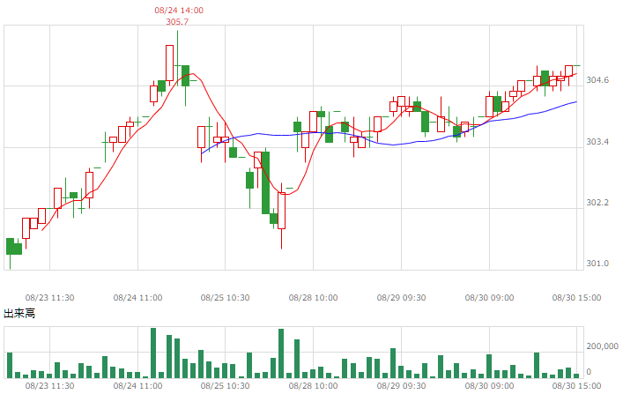Click 08/29 09:30 label beneath the price chart
The width and height of the screenshot is (623, 394).
(x=401, y=298)
